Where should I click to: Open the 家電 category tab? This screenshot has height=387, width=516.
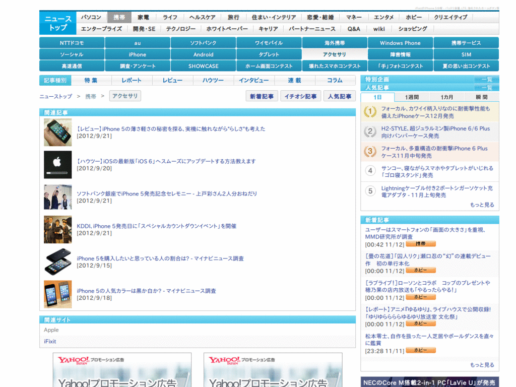pos(144,17)
